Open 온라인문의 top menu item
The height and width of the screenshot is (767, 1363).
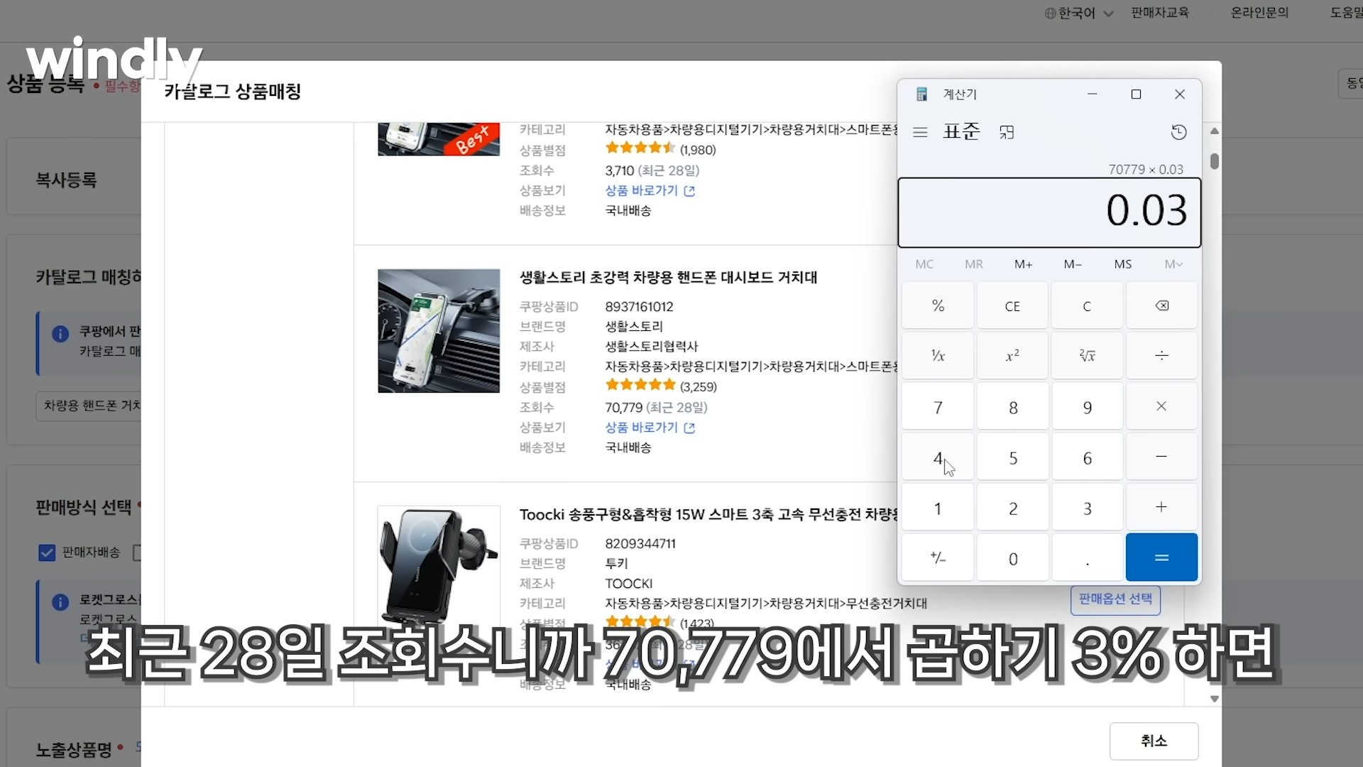click(1259, 13)
